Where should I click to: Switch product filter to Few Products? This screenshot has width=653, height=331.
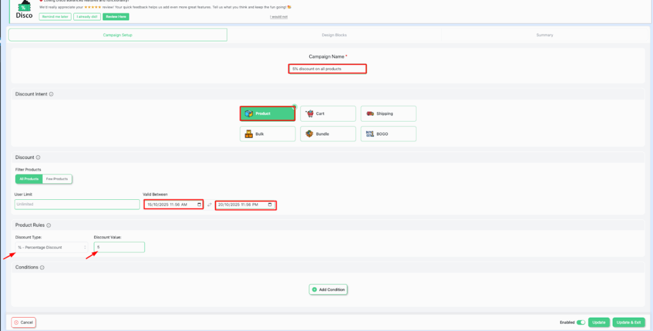(x=57, y=179)
